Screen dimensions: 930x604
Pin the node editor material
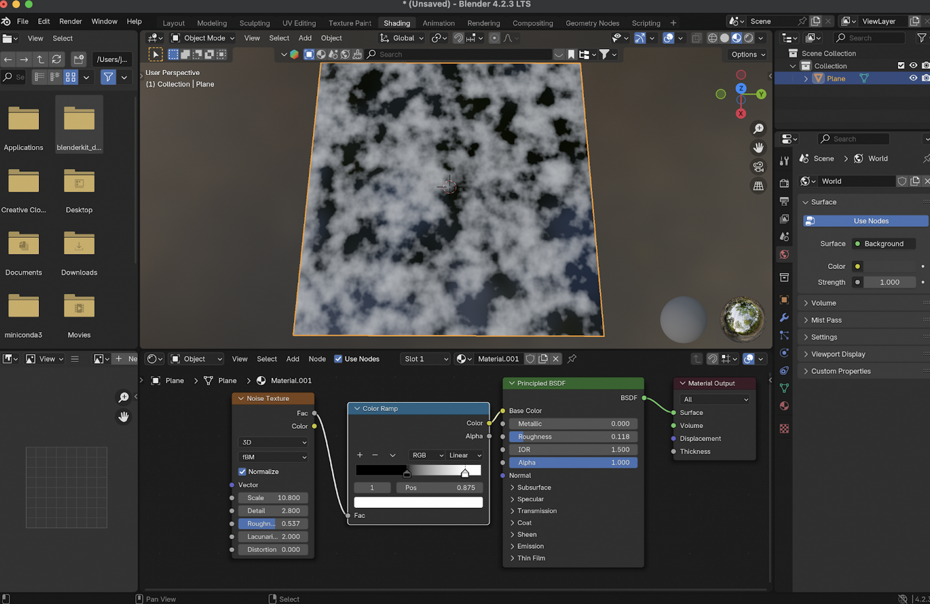[572, 359]
